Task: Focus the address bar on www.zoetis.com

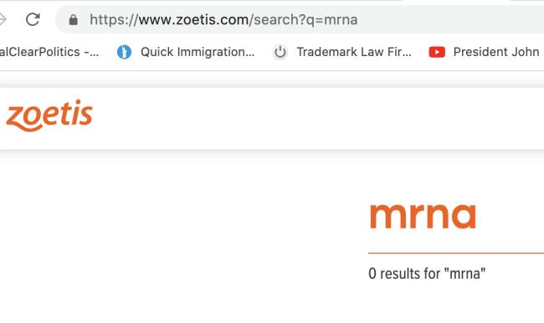Action: (193, 20)
